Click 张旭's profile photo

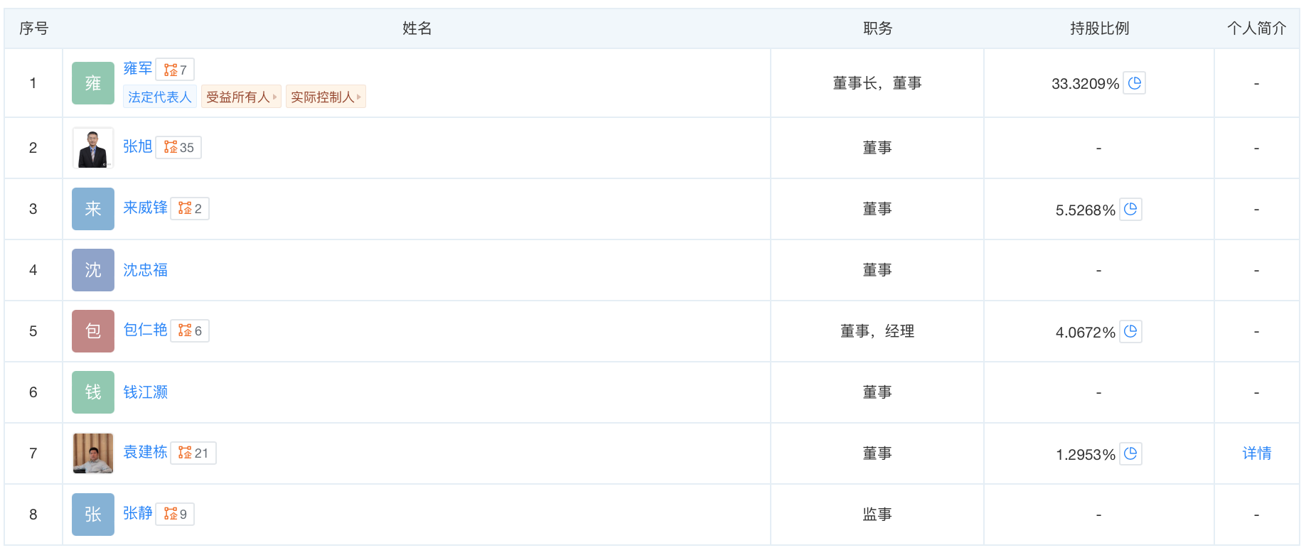[x=93, y=148]
